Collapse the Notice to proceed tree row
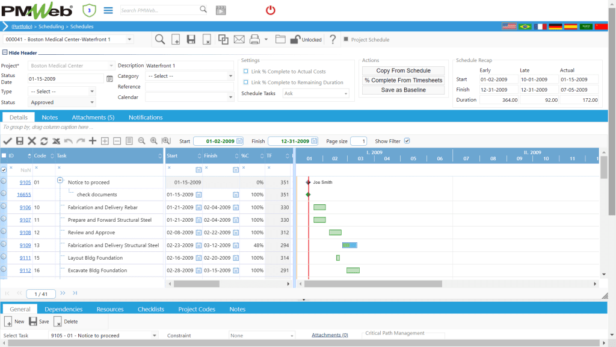Image resolution: width=616 pixels, height=347 pixels. pos(60,180)
